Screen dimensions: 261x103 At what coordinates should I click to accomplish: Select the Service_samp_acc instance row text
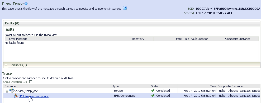pos(26,91)
